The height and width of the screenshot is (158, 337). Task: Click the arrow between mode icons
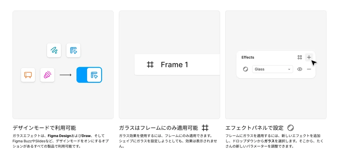coord(65,75)
